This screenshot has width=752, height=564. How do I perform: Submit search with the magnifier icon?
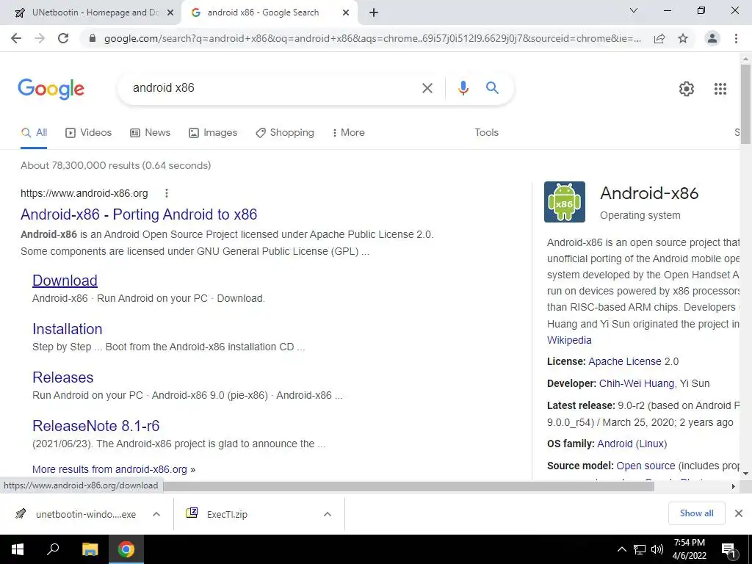click(x=492, y=88)
